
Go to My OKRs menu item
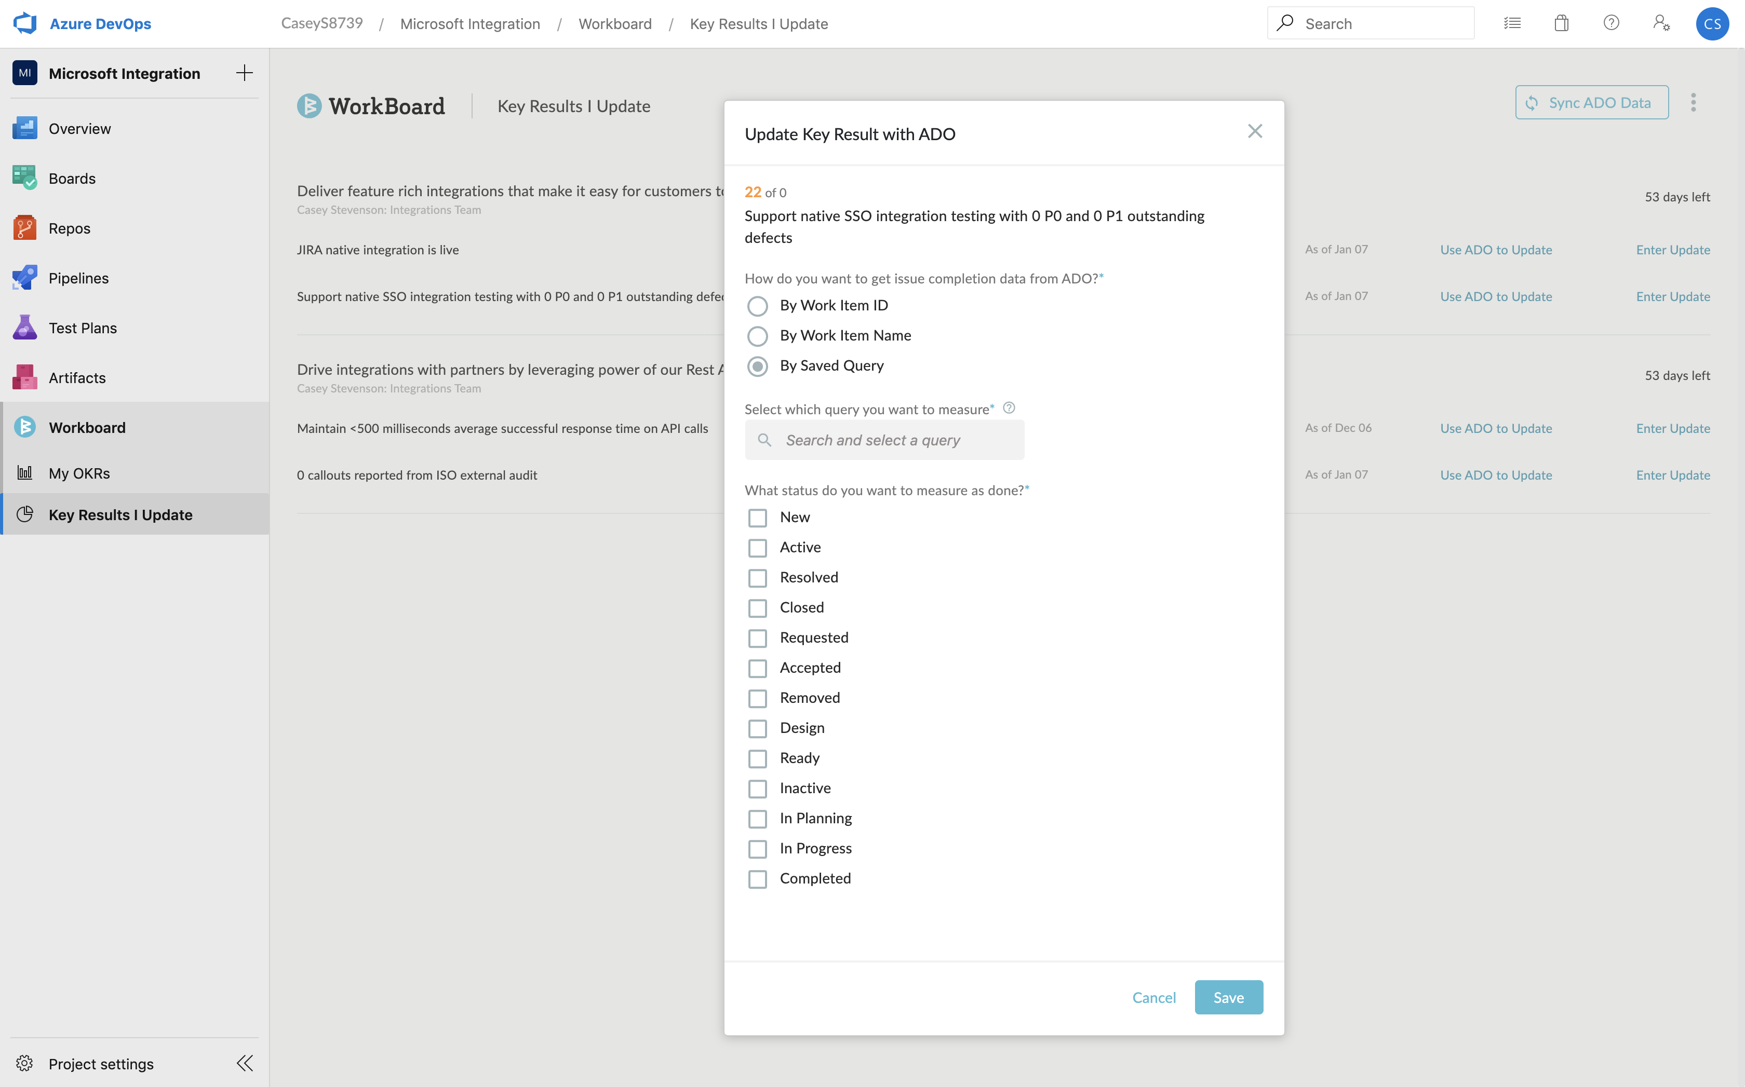tap(135, 473)
